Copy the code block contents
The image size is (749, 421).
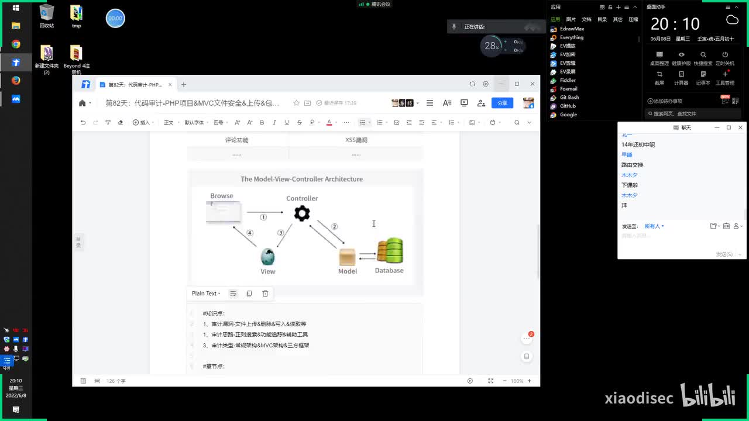249,294
